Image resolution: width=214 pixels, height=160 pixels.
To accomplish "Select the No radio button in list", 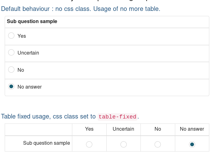I will [x=11, y=70].
